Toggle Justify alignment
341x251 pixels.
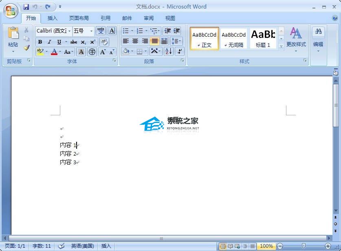(155, 41)
